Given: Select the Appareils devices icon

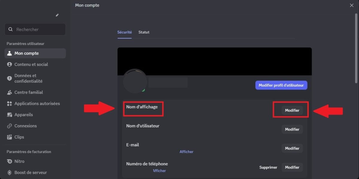Looking at the screenshot, I should click(x=10, y=115).
